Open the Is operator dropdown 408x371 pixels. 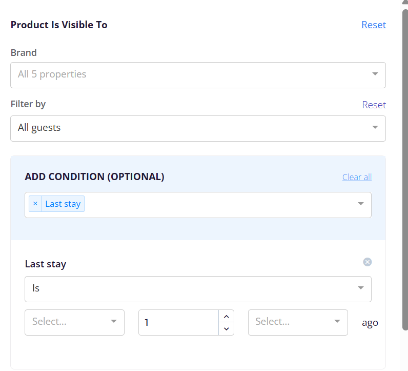(198, 289)
